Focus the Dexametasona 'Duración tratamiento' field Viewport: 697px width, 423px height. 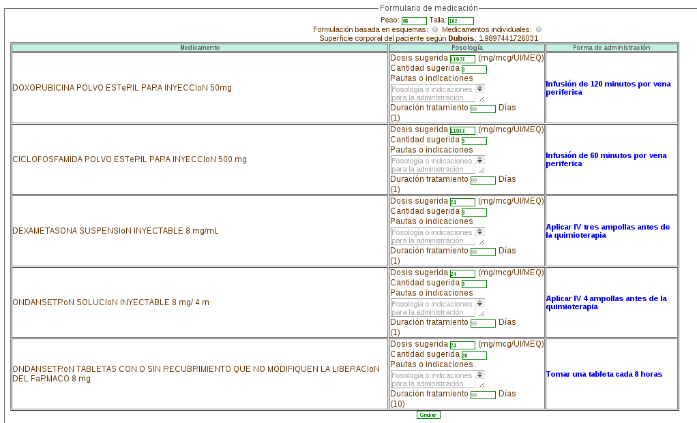483,252
